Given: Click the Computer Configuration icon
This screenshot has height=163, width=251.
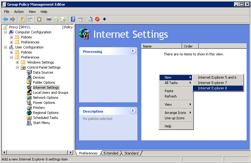Looking at the screenshot, I should 11,32.
